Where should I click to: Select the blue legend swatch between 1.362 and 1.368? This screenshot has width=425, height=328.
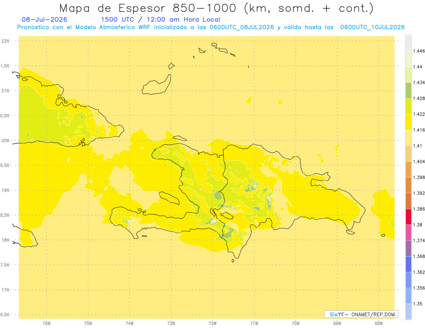point(408,264)
